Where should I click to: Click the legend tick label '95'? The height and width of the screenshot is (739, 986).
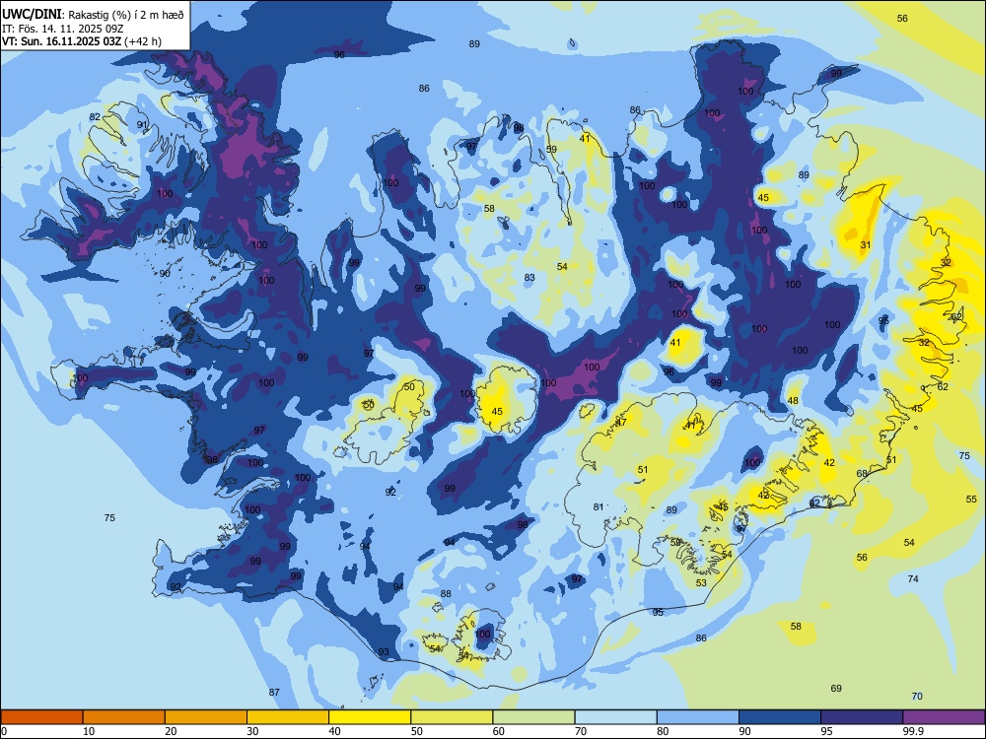[827, 731]
